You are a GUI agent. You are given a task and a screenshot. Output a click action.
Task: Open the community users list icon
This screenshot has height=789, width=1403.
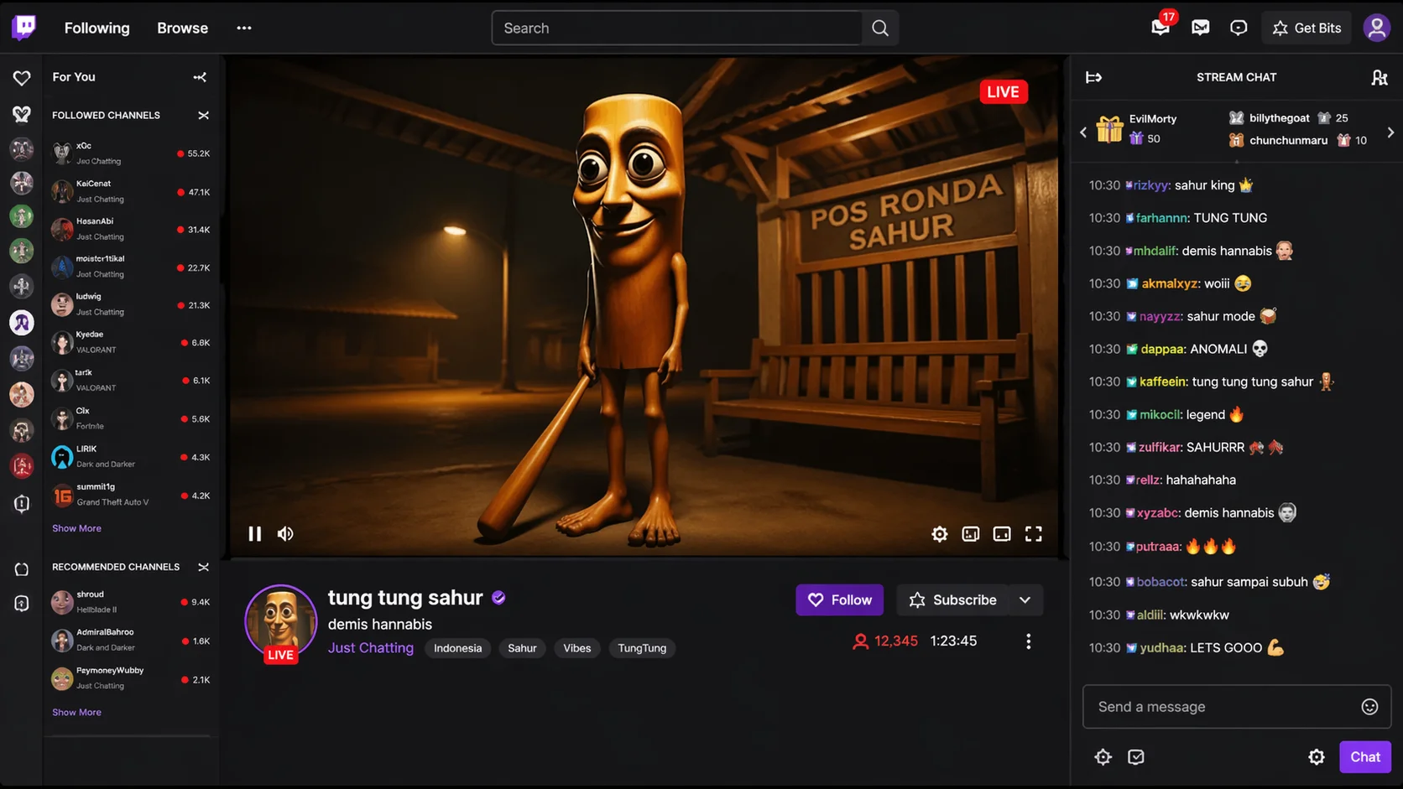[x=1379, y=77]
